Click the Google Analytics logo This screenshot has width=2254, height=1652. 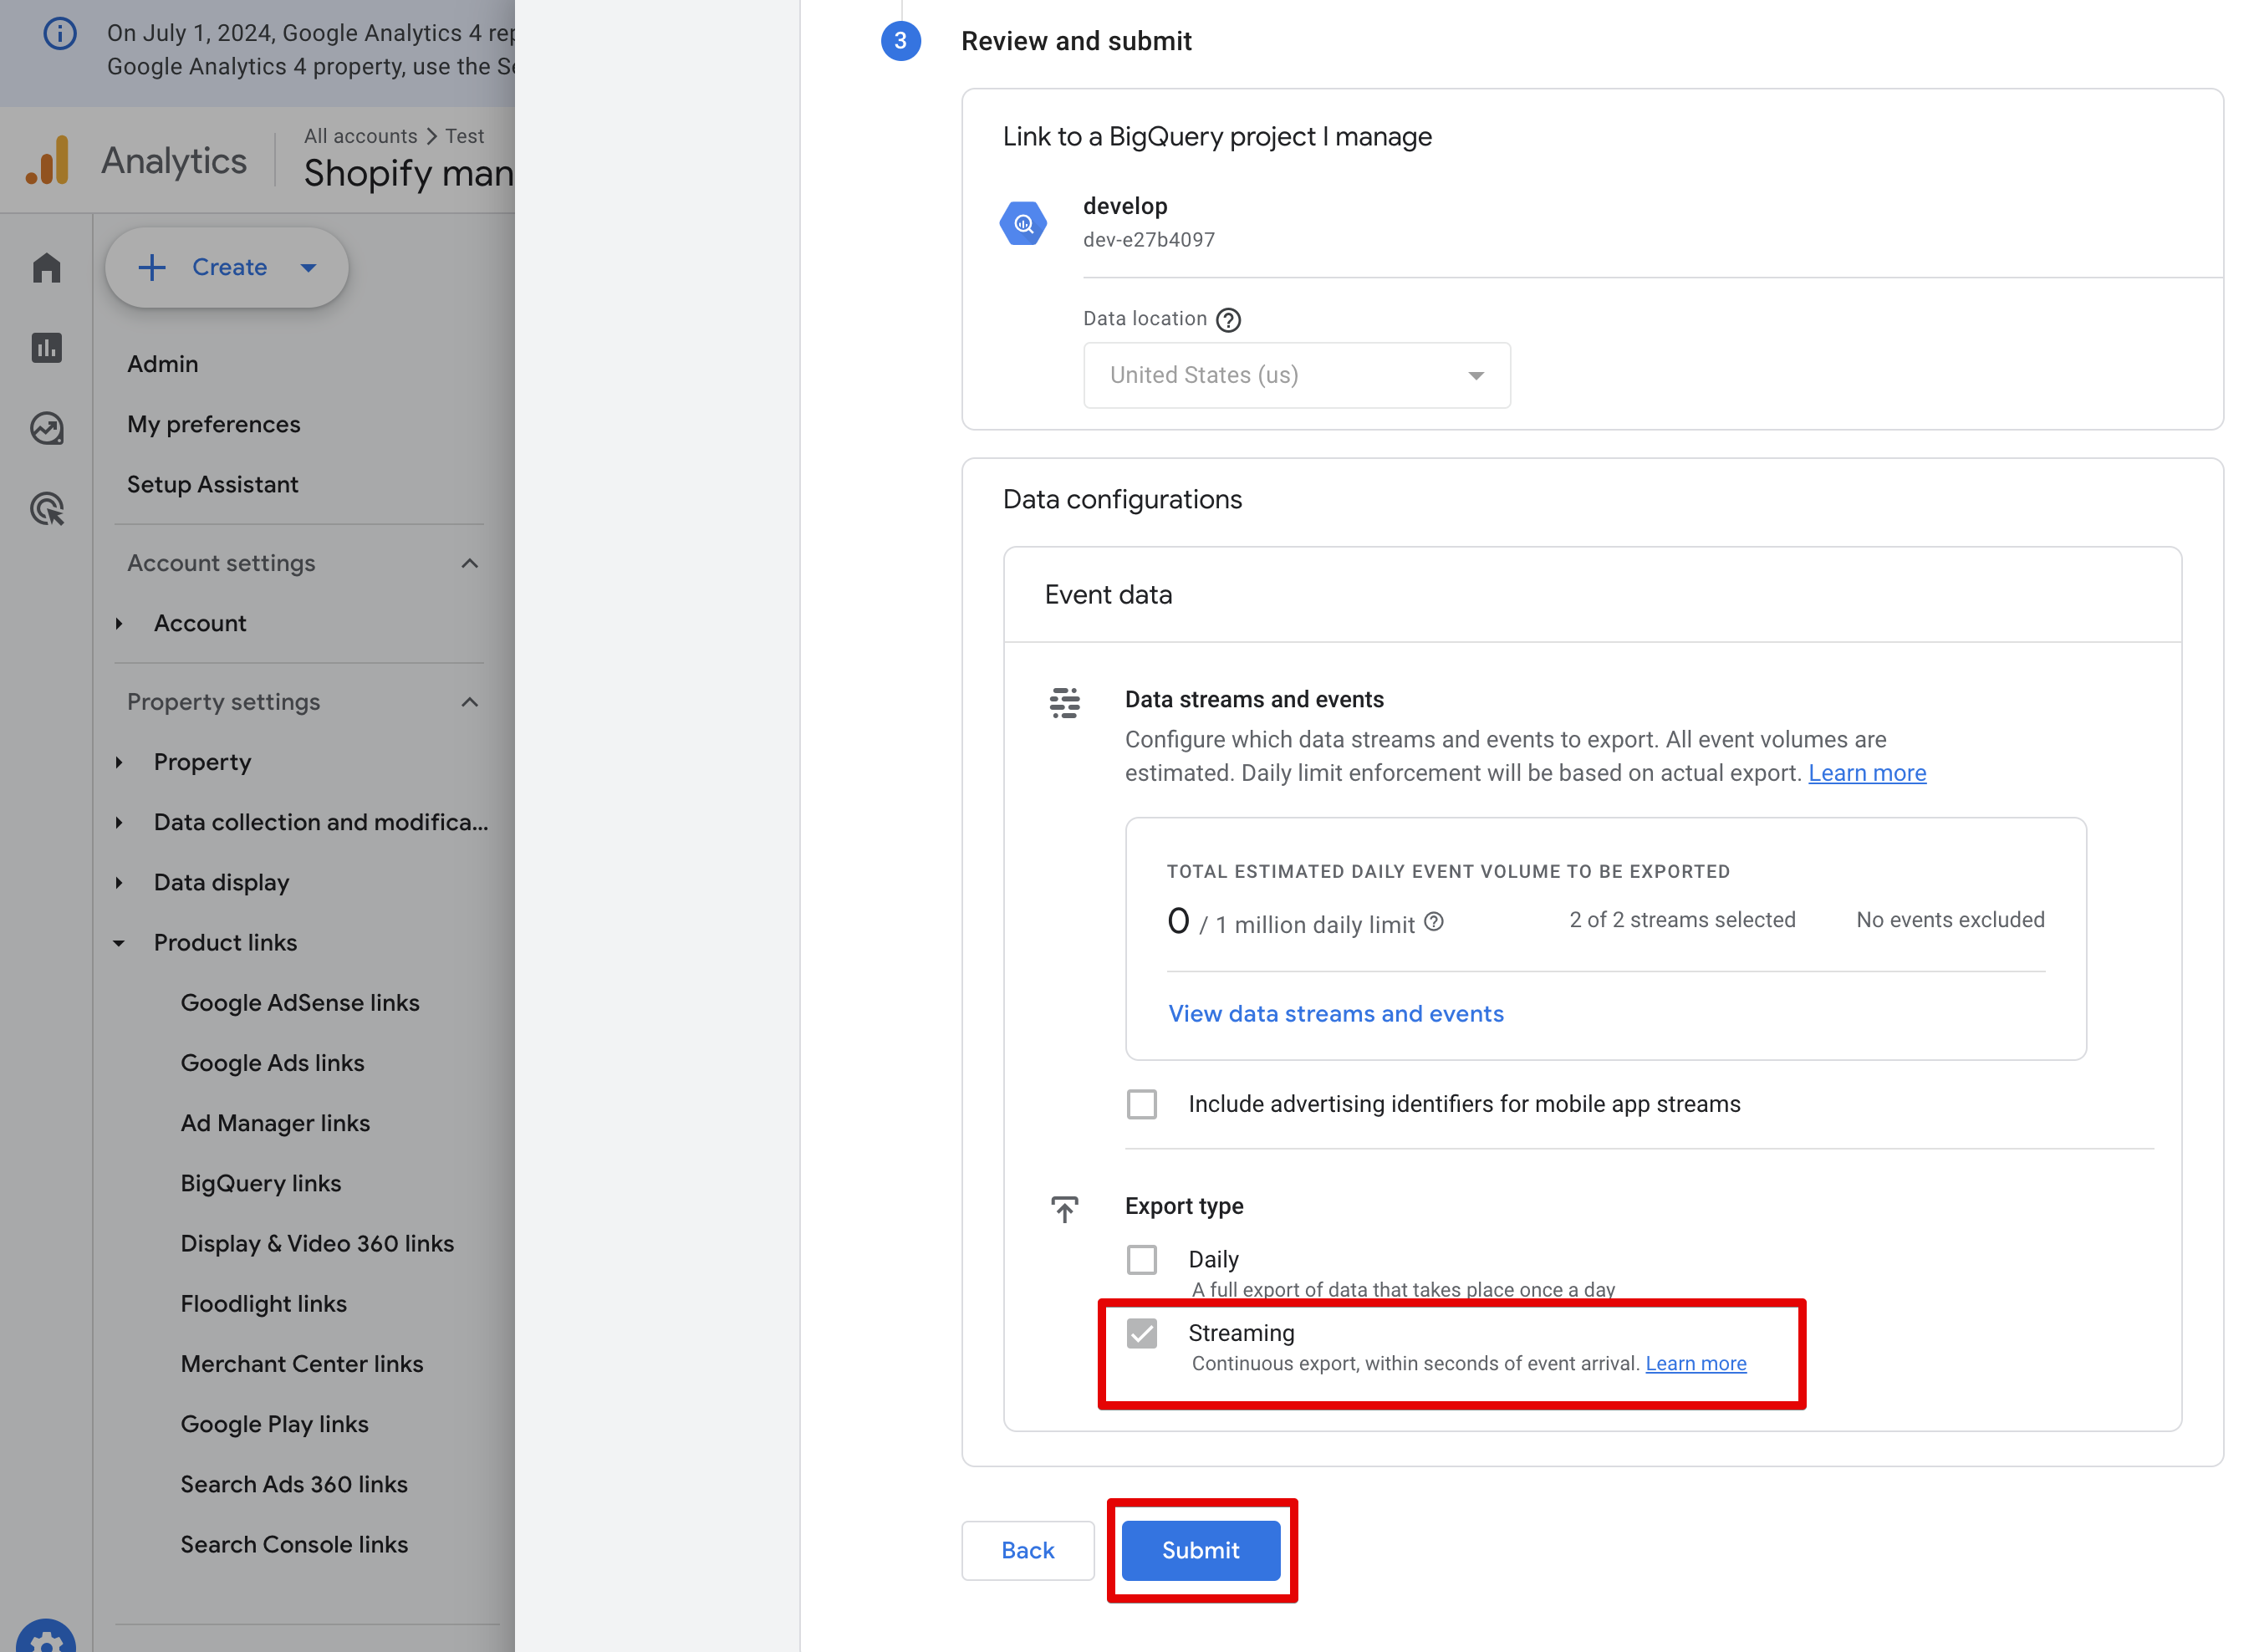coord(47,159)
